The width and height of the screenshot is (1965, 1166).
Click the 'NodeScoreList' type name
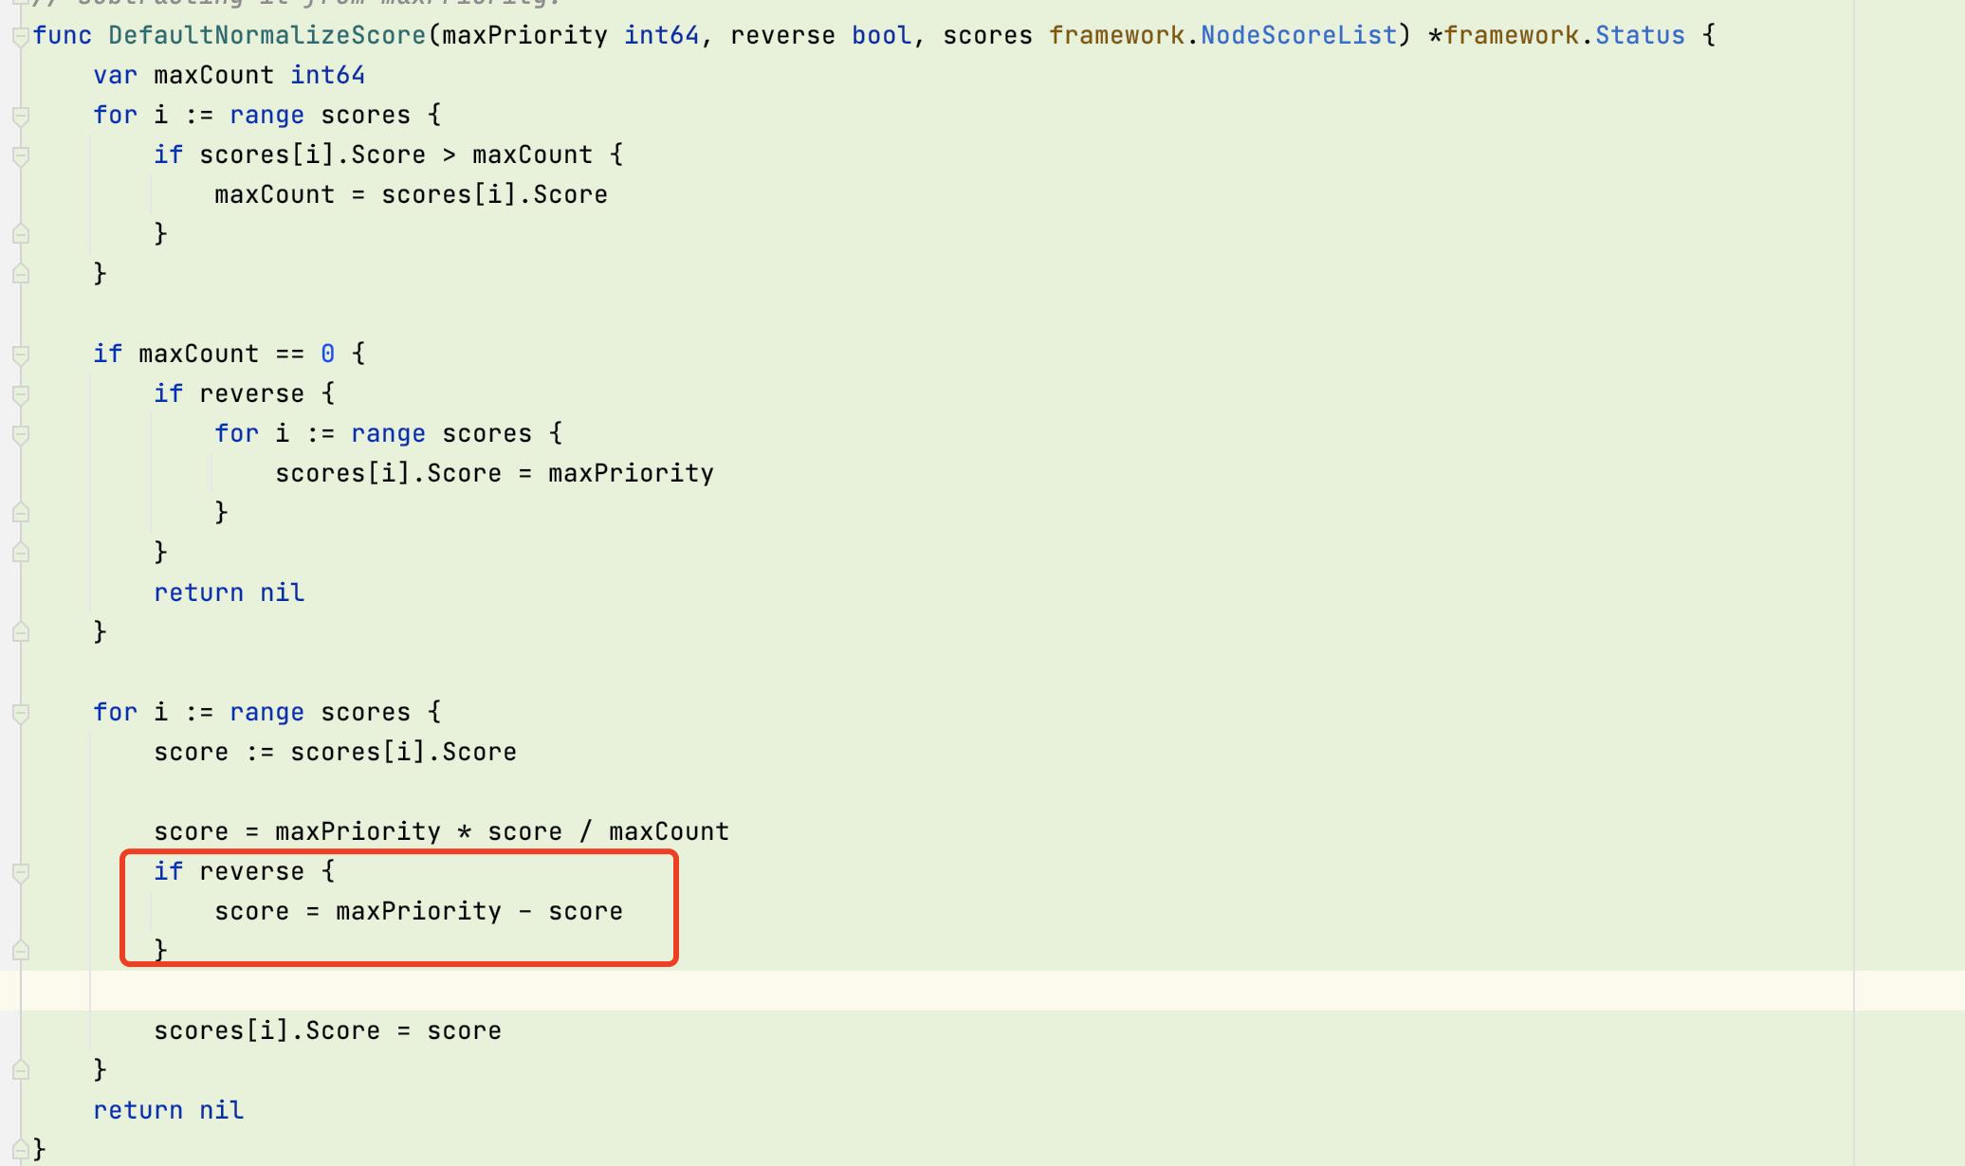point(1298,36)
